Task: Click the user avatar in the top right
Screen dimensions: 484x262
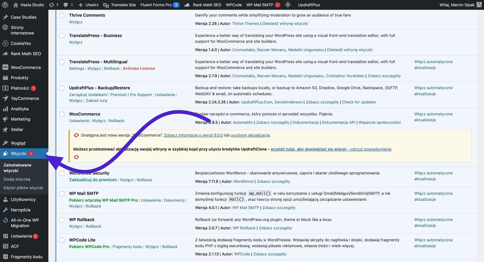Action: [x=479, y=5]
